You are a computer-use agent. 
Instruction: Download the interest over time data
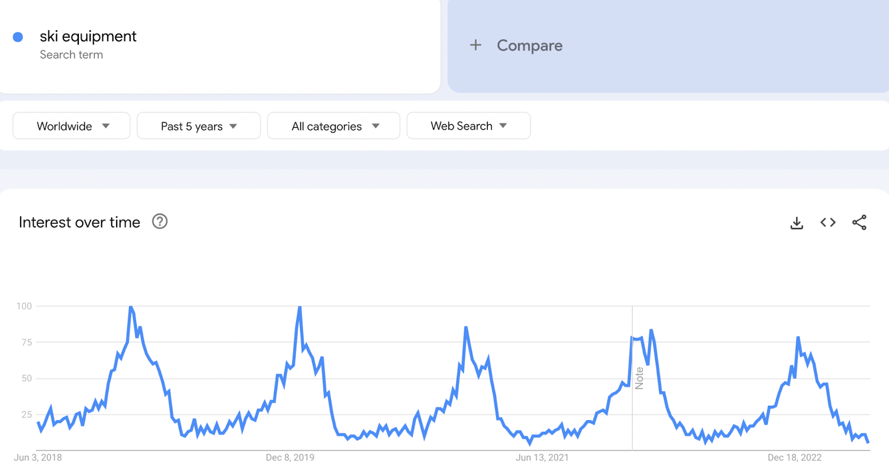pos(797,223)
